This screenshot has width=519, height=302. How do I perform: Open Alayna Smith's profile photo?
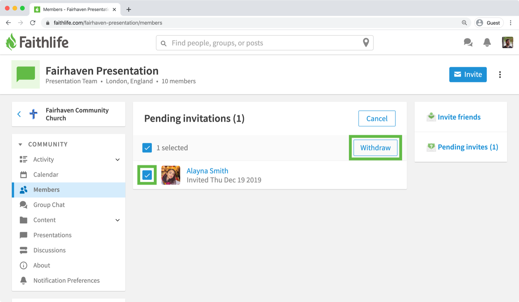pyautogui.click(x=171, y=175)
